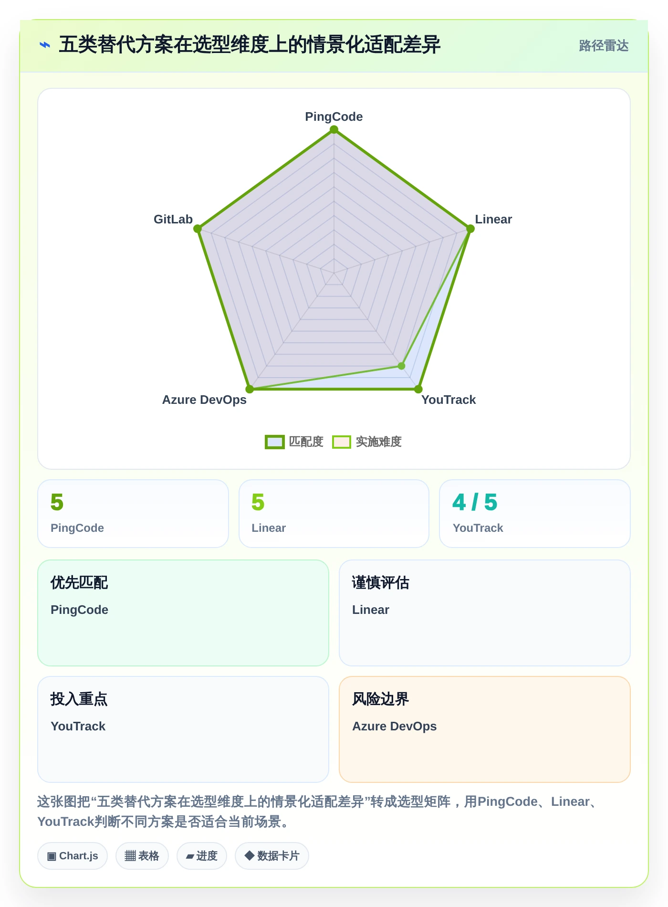668x907 pixels.
Task: Click the outer YouTrack radar data point
Action: (418, 389)
